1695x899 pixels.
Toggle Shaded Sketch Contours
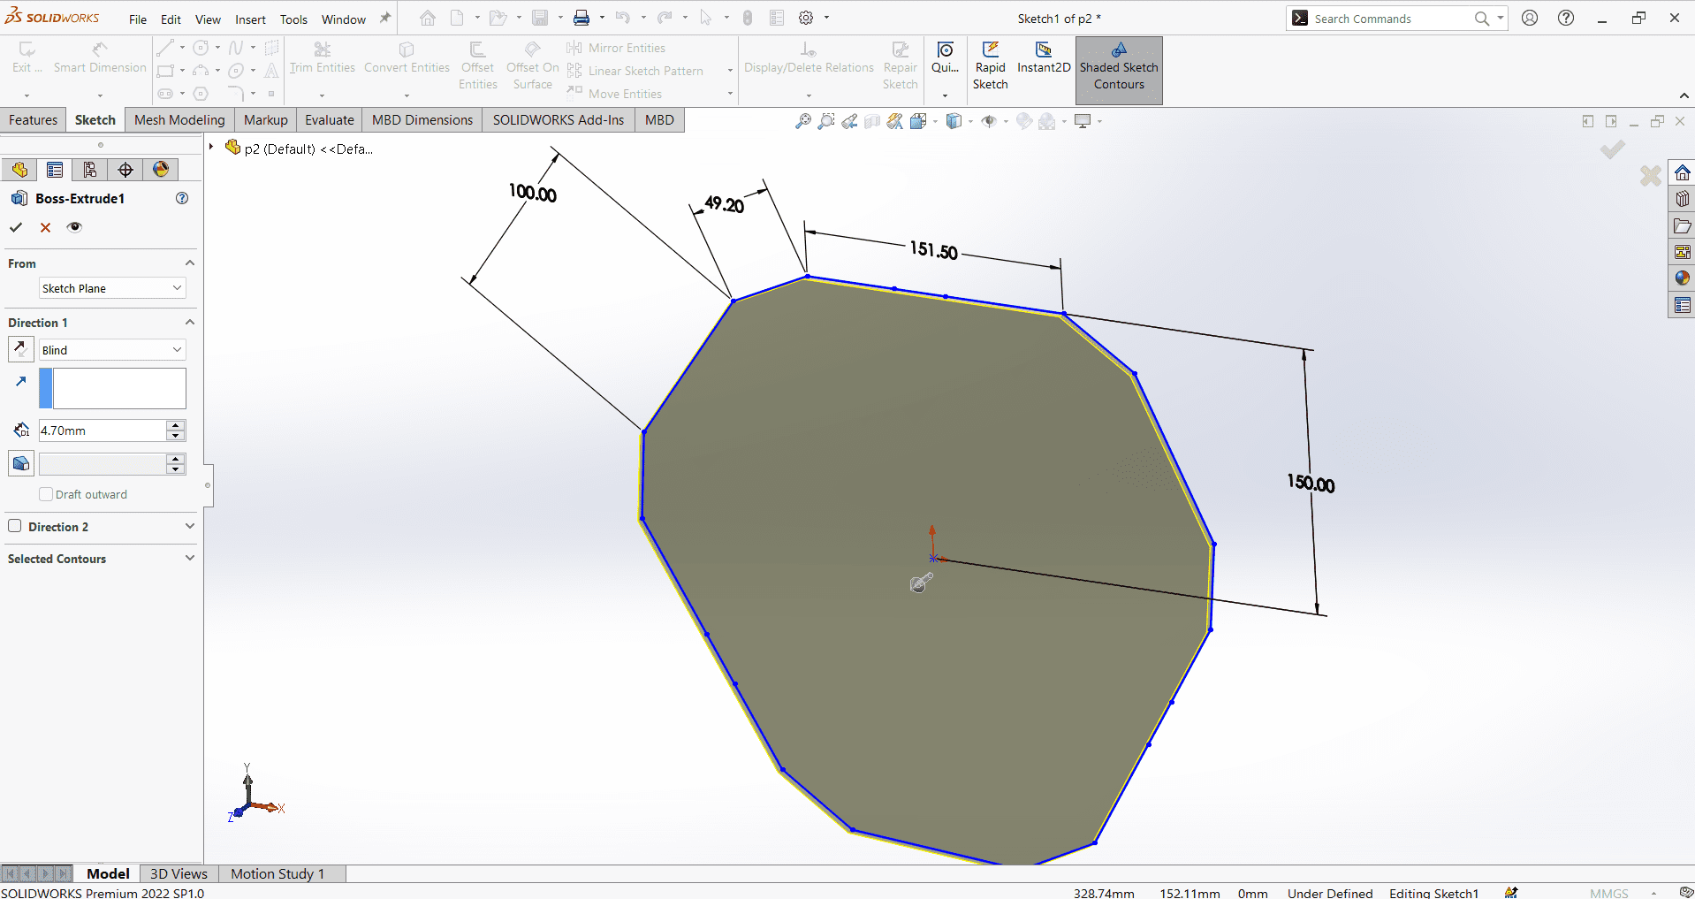coord(1119,69)
